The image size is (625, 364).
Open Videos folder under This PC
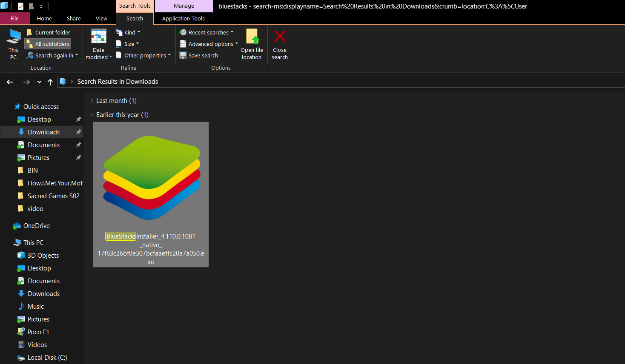point(37,345)
